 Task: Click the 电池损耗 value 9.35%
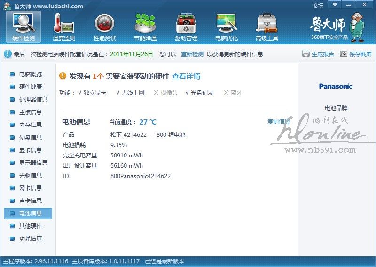pos(118,145)
